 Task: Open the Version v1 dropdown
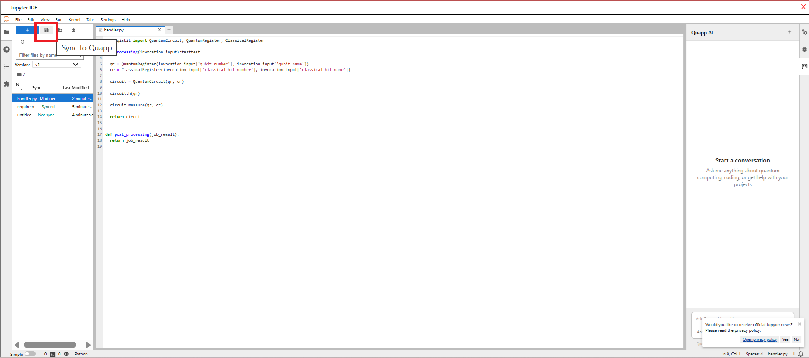[56, 65]
